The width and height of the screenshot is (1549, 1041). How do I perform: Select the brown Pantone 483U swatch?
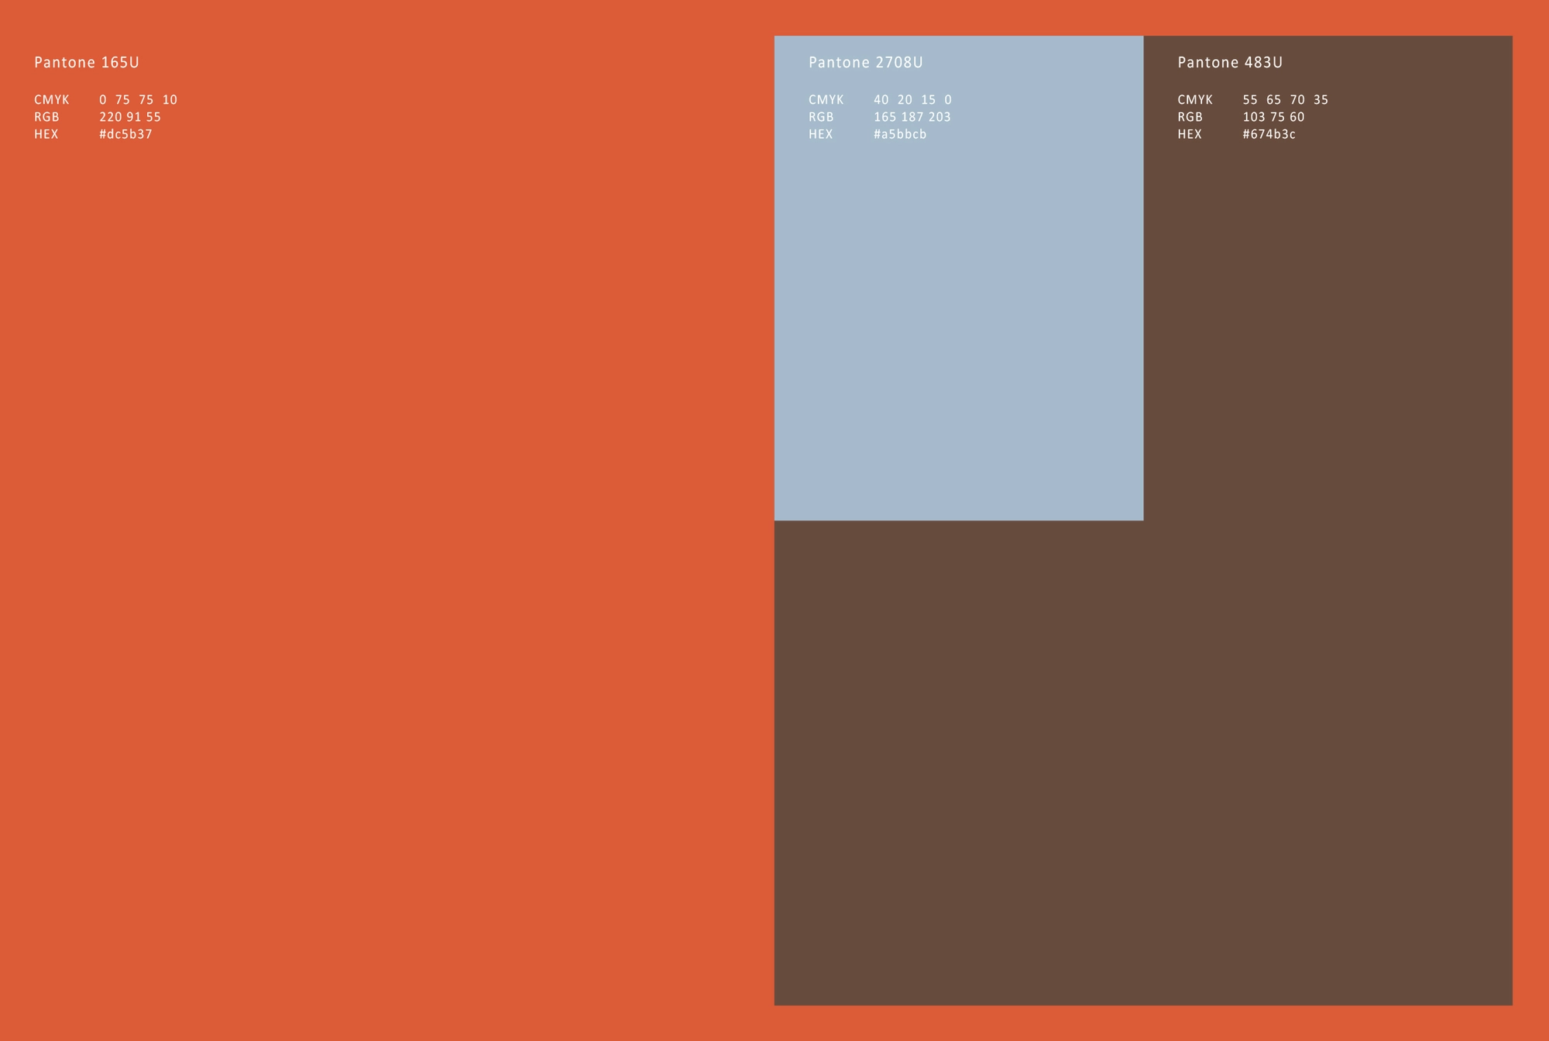pyautogui.click(x=1143, y=763)
